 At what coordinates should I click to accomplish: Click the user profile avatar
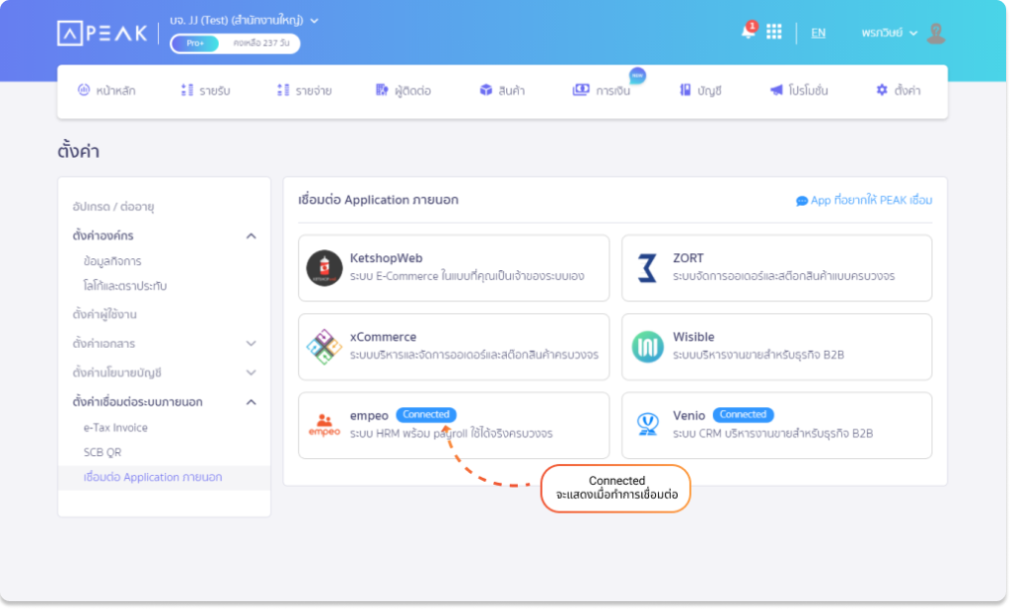coord(936,33)
